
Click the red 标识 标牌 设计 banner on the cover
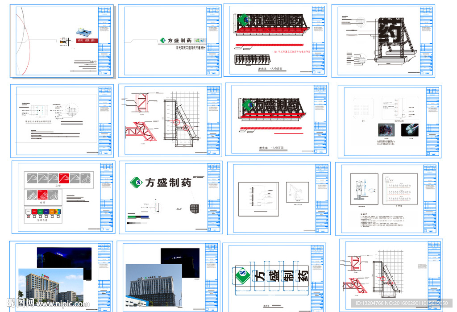(x=87, y=41)
